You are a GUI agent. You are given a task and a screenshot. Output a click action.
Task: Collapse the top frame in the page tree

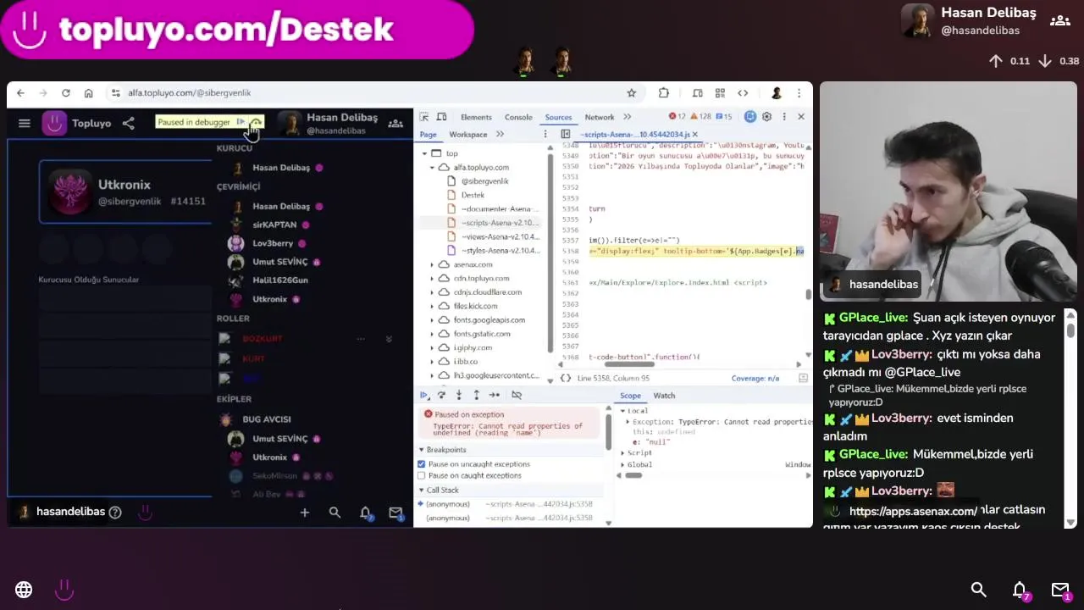[423, 153]
